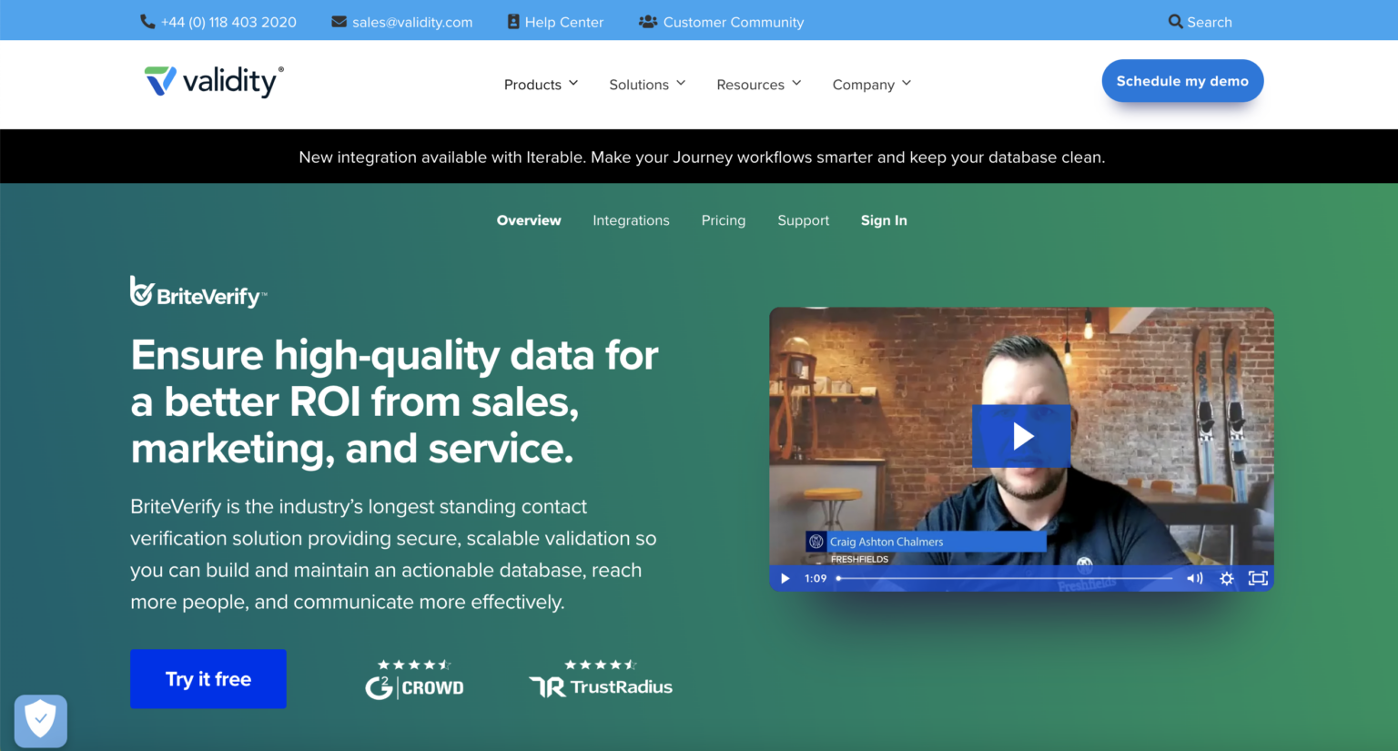Image resolution: width=1398 pixels, height=751 pixels.
Task: Click the Validity logo in header
Action: pyautogui.click(x=214, y=82)
